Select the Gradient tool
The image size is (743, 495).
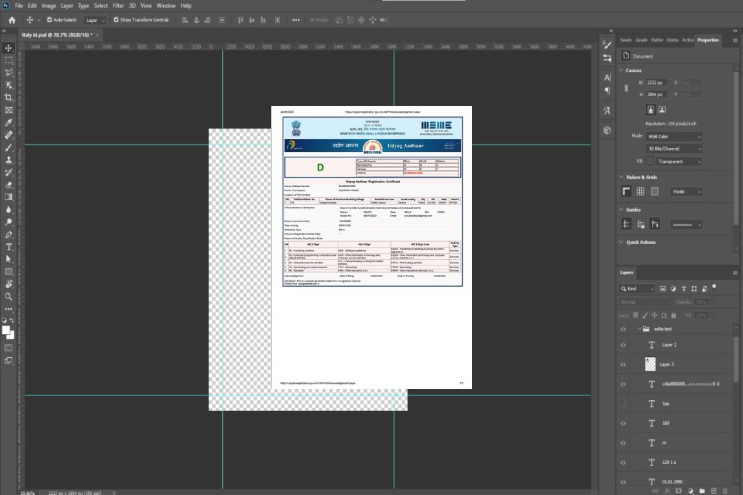9,197
